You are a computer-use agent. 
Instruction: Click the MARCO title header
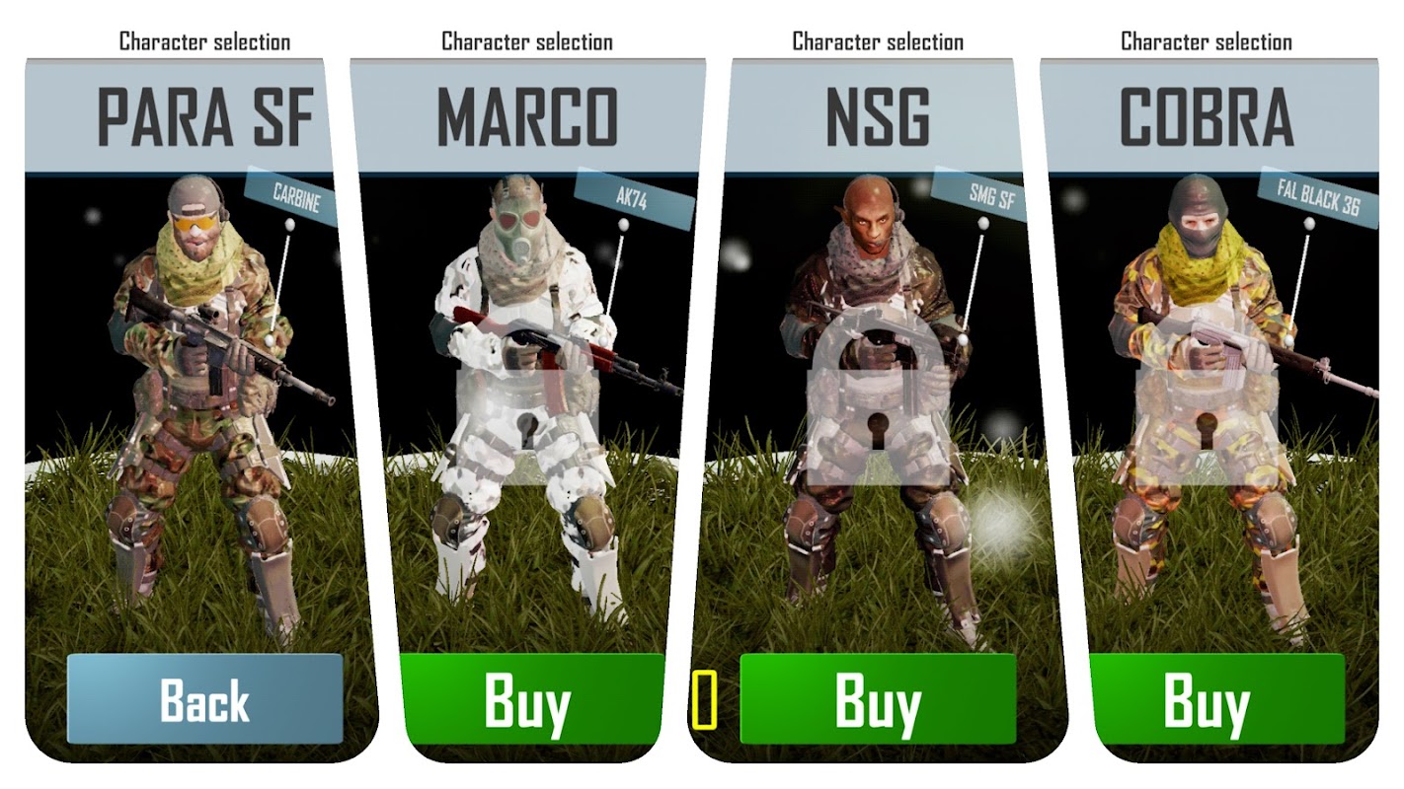(x=527, y=116)
